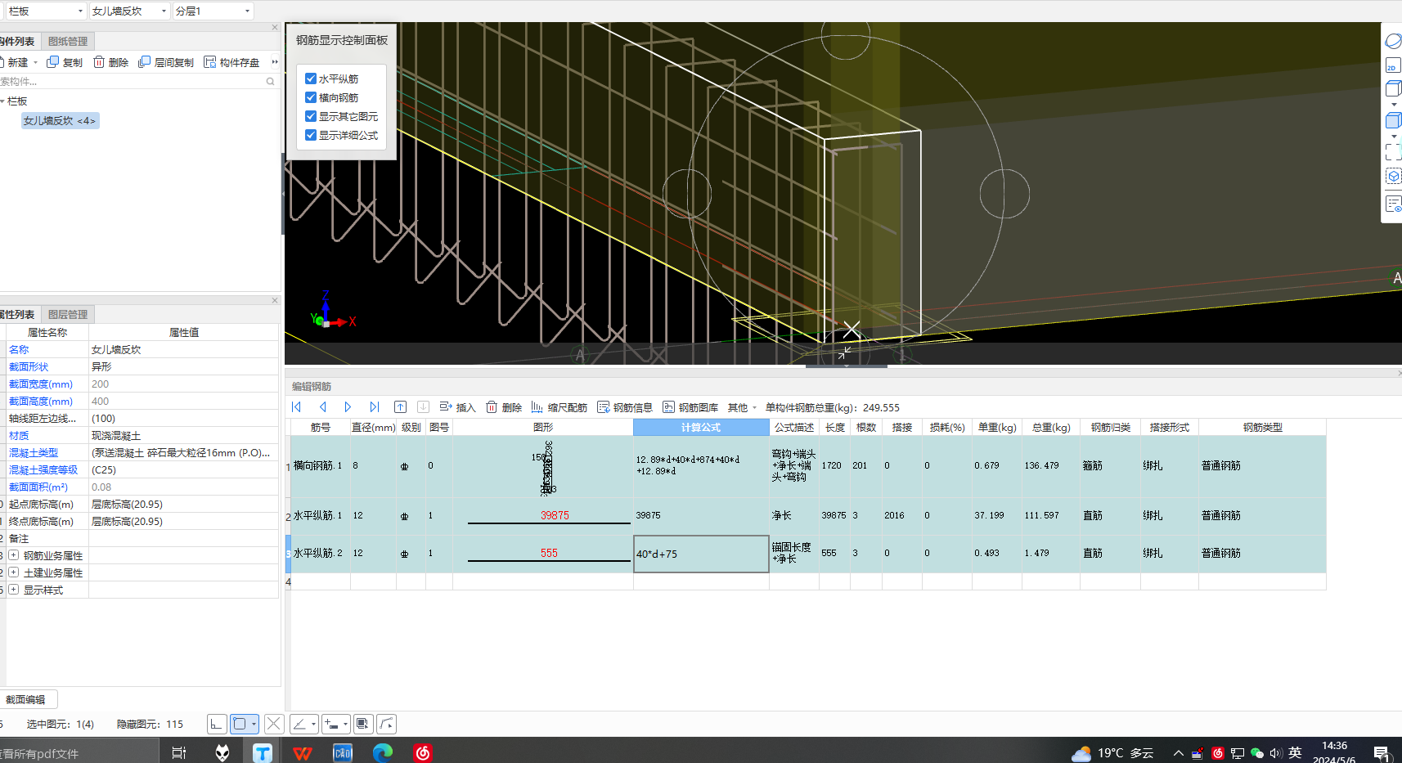This screenshot has height=763, width=1402.
Task: Open 缩尺配筋 tool
Action: coord(559,407)
